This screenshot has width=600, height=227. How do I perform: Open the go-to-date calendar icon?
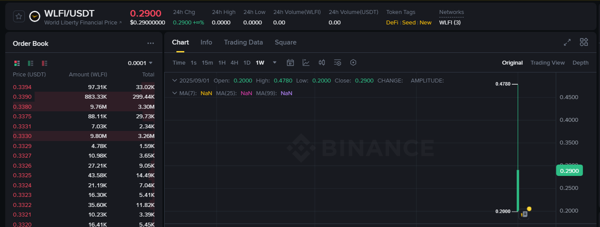click(290, 62)
